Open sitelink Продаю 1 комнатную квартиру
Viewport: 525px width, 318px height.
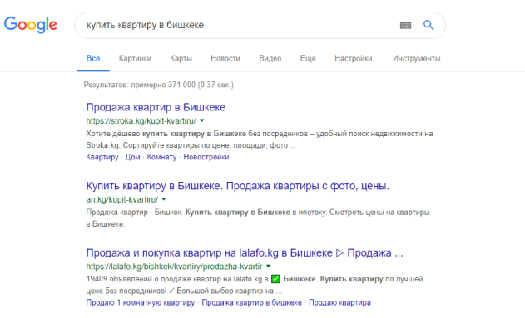pyautogui.click(x=141, y=302)
